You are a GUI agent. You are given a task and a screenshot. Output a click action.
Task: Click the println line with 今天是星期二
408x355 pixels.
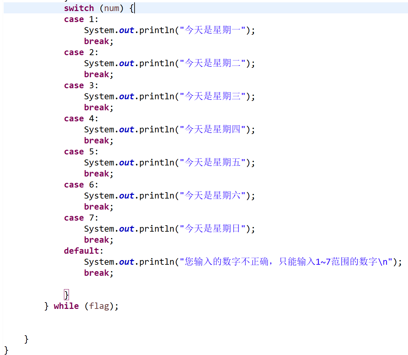coord(169,63)
